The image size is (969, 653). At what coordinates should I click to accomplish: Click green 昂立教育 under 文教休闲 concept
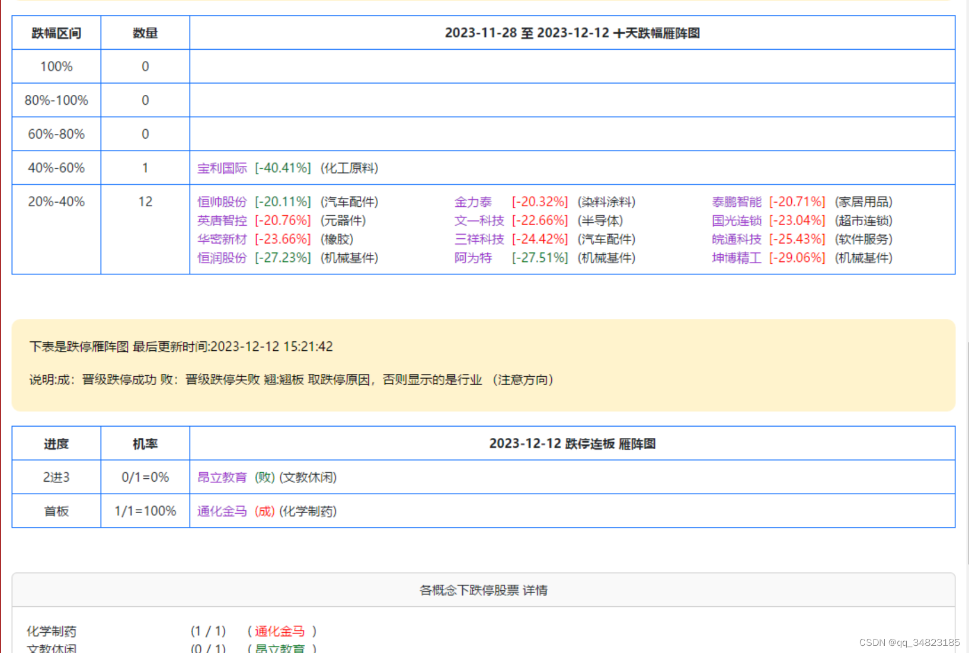(280, 648)
